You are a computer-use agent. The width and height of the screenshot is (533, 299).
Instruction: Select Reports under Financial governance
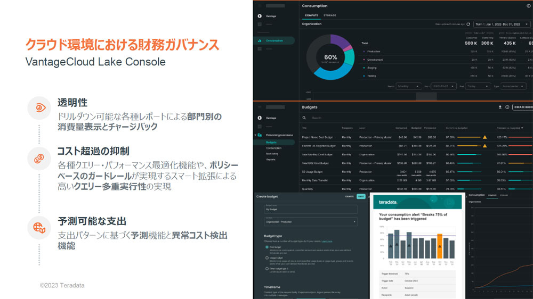click(271, 160)
